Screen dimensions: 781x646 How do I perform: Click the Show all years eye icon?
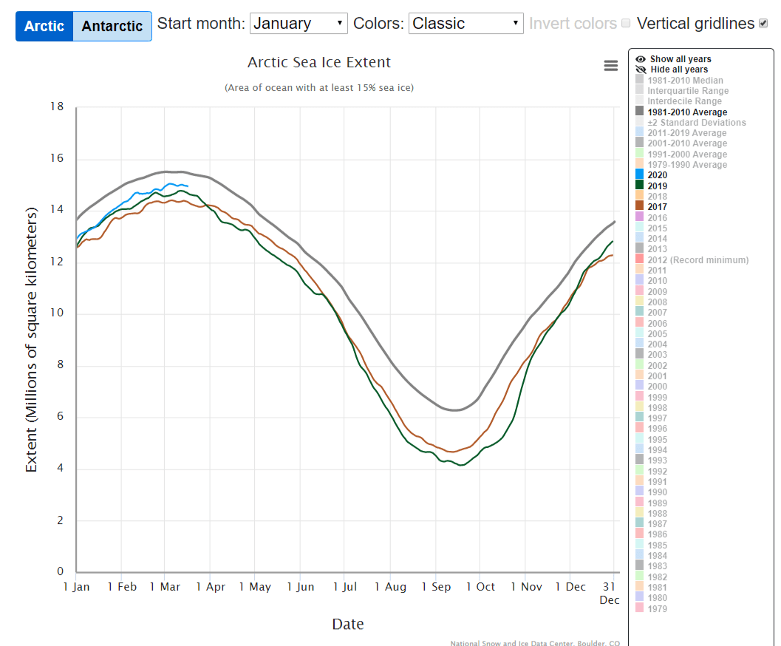640,59
